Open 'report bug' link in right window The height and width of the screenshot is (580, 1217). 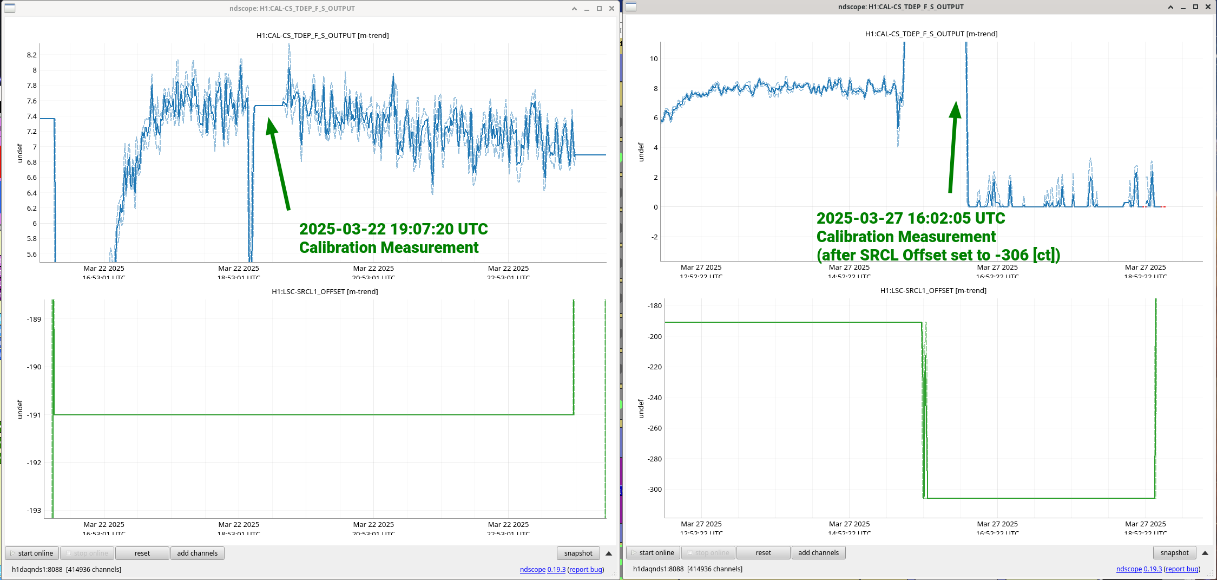point(1182,569)
